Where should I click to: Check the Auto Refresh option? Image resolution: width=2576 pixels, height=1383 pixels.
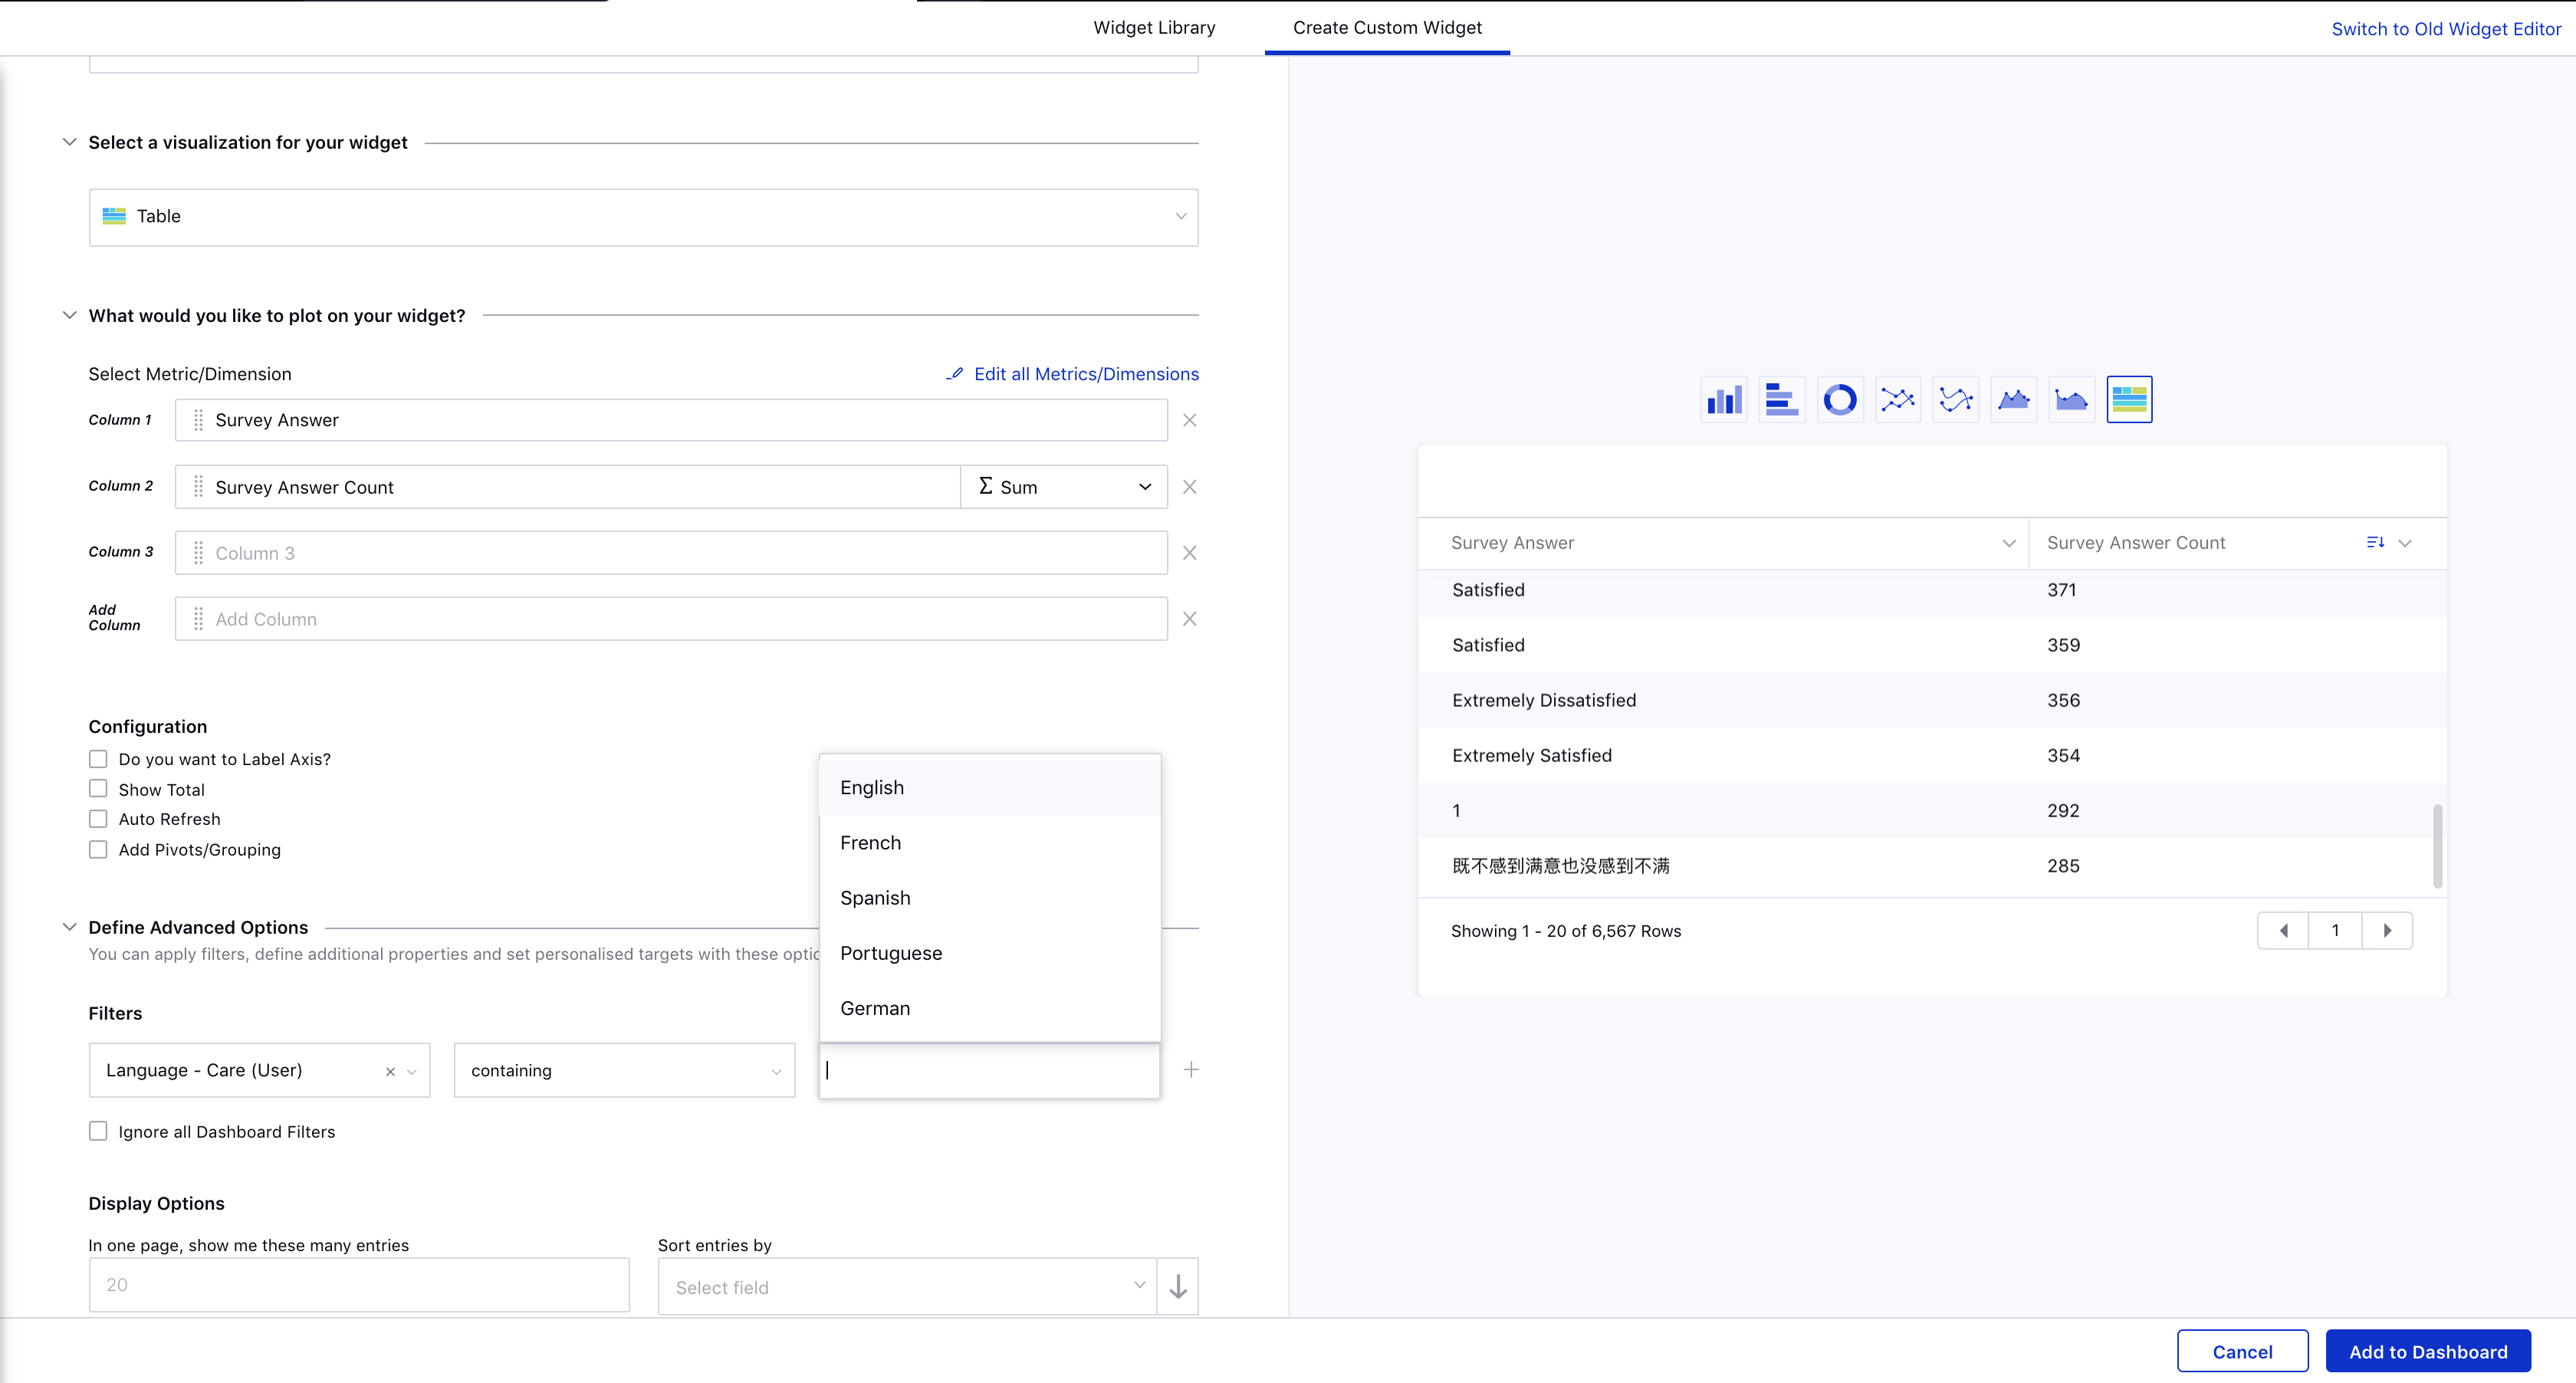(x=98, y=819)
